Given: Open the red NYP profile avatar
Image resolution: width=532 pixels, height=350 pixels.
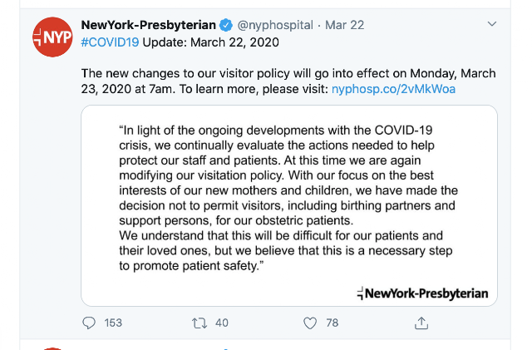Looking at the screenshot, I should coord(52,37).
